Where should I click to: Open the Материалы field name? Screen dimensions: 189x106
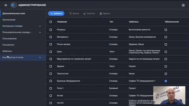click(63, 37)
